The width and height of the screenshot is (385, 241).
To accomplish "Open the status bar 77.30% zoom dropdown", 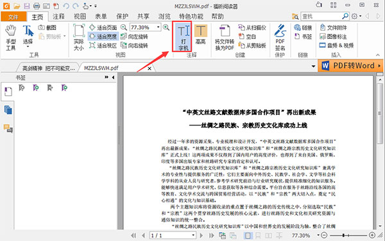I will click(x=318, y=235).
